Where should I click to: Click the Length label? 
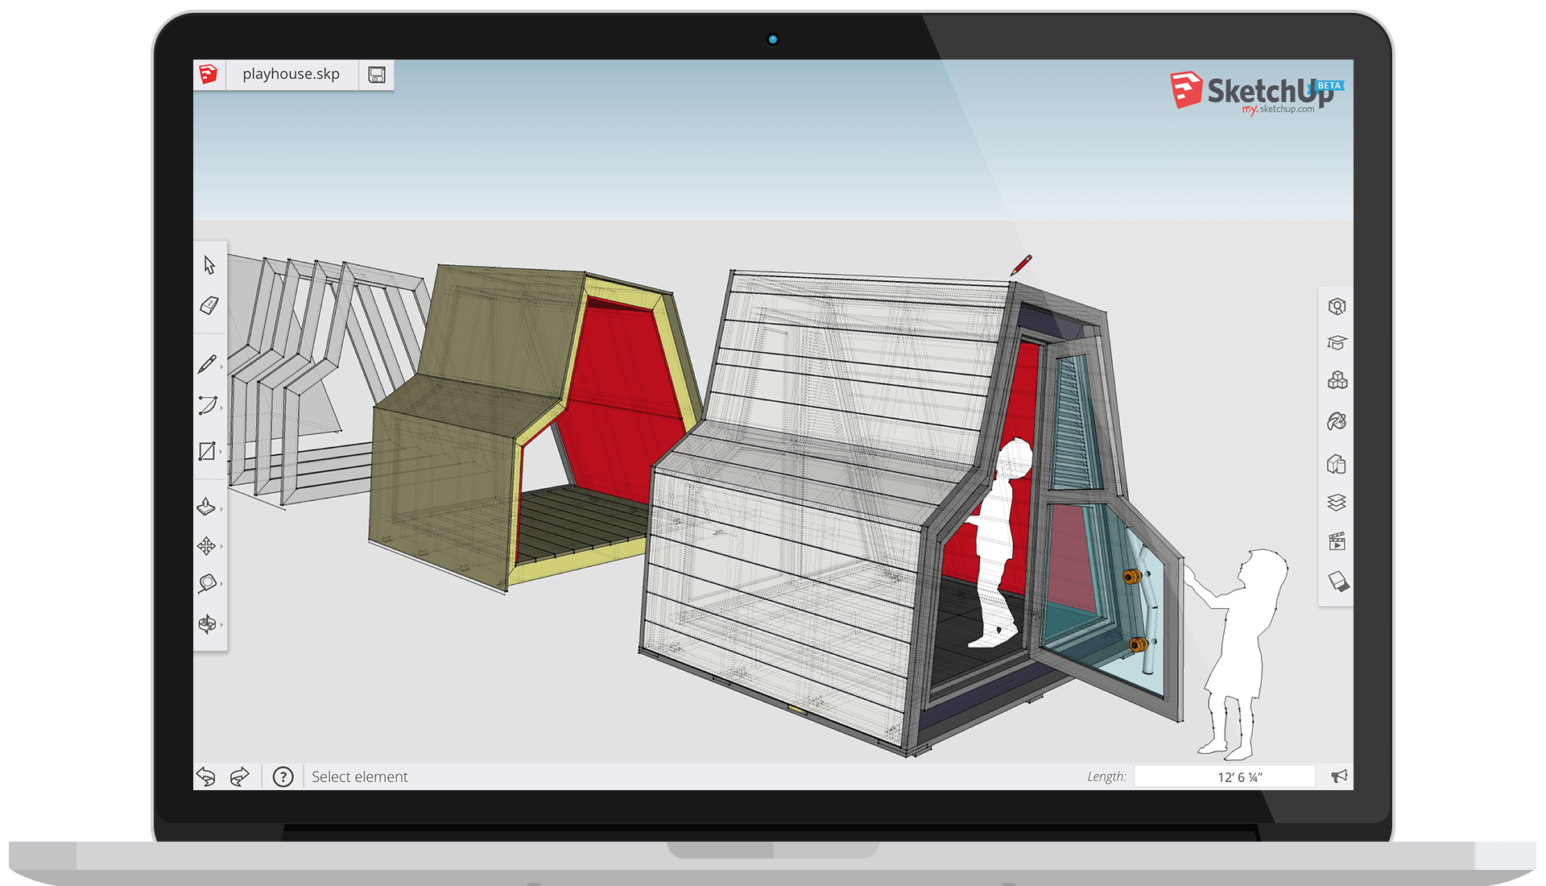click(1106, 776)
